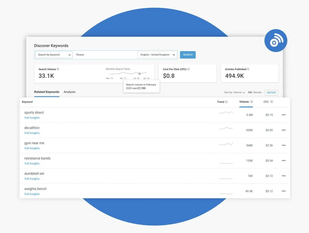
Task: Switch to the Related Keywords tab
Action: click(x=47, y=92)
